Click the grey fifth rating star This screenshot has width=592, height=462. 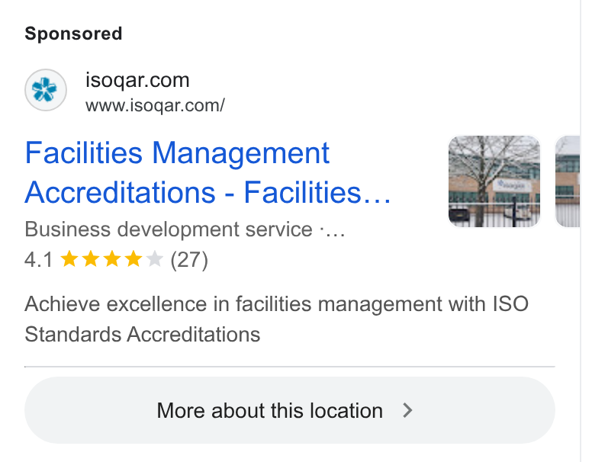(x=154, y=259)
